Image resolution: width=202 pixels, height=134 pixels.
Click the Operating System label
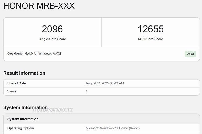(21, 128)
